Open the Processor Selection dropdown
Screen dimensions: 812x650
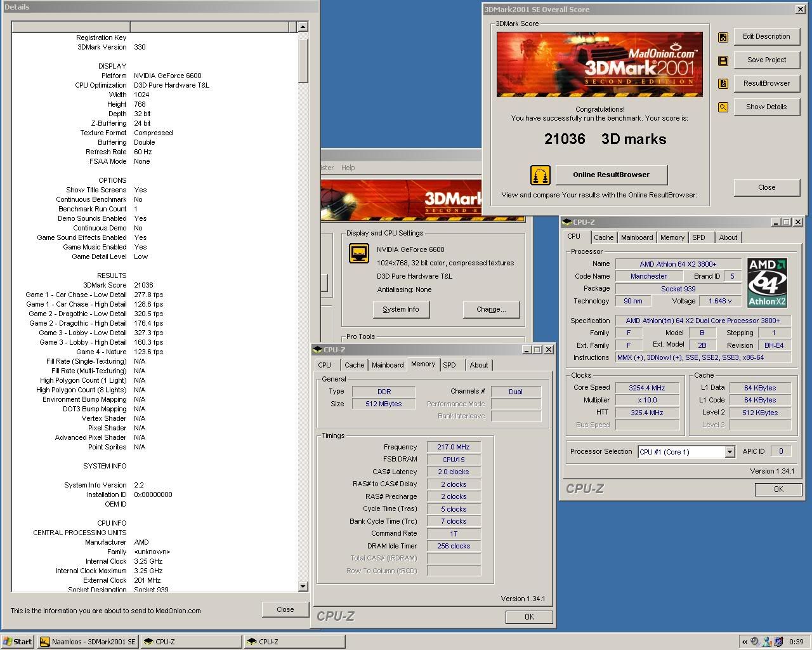tap(730, 452)
